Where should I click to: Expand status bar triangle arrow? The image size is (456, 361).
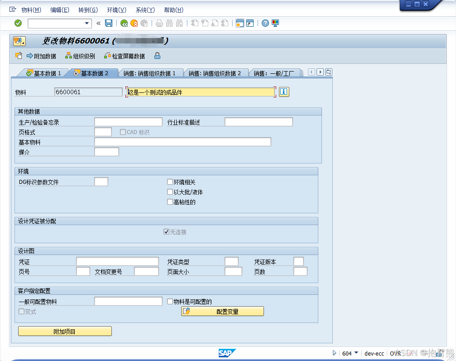point(335,353)
